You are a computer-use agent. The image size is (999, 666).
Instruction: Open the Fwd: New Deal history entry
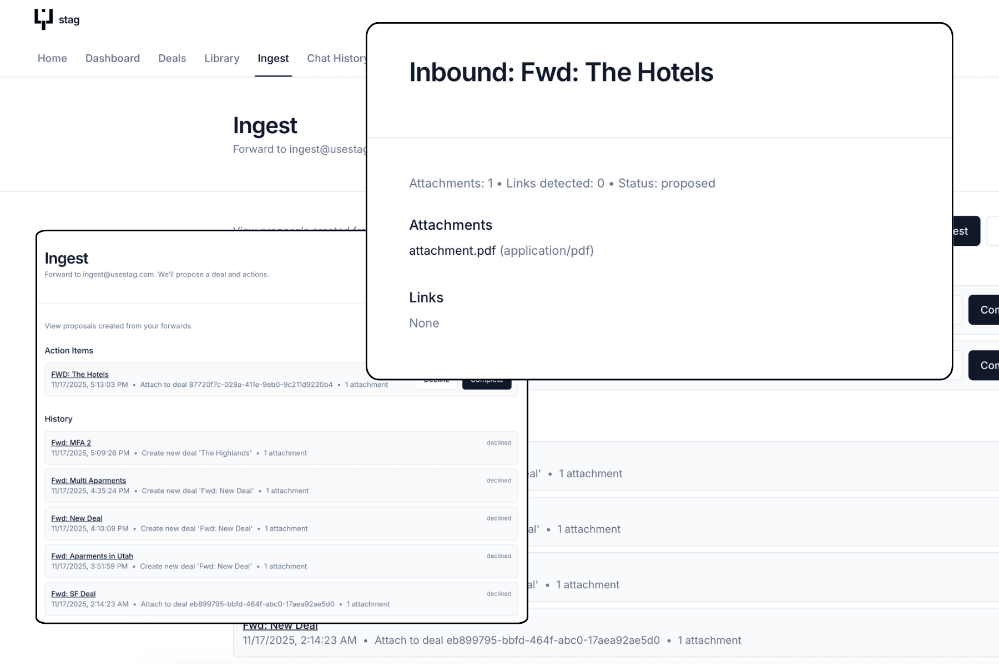click(77, 518)
